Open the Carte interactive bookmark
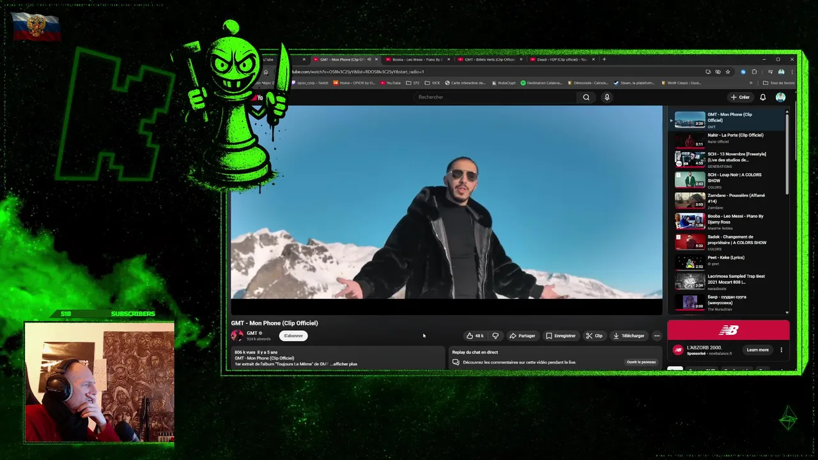 click(465, 83)
